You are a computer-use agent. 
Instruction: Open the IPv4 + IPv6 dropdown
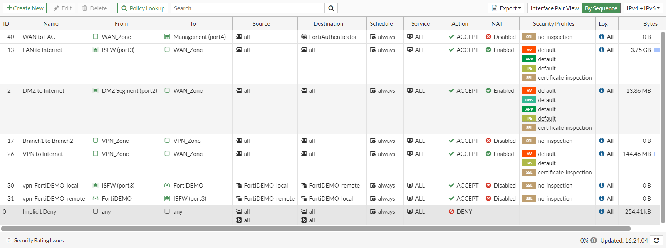pyautogui.click(x=643, y=8)
